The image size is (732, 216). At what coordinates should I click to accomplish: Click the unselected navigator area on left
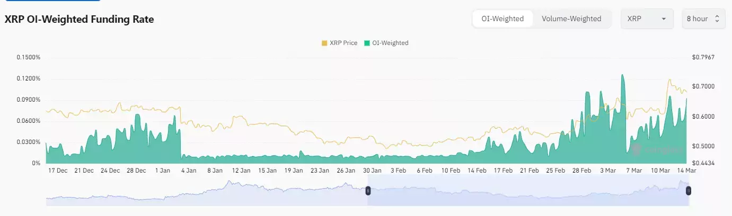pos(206,192)
